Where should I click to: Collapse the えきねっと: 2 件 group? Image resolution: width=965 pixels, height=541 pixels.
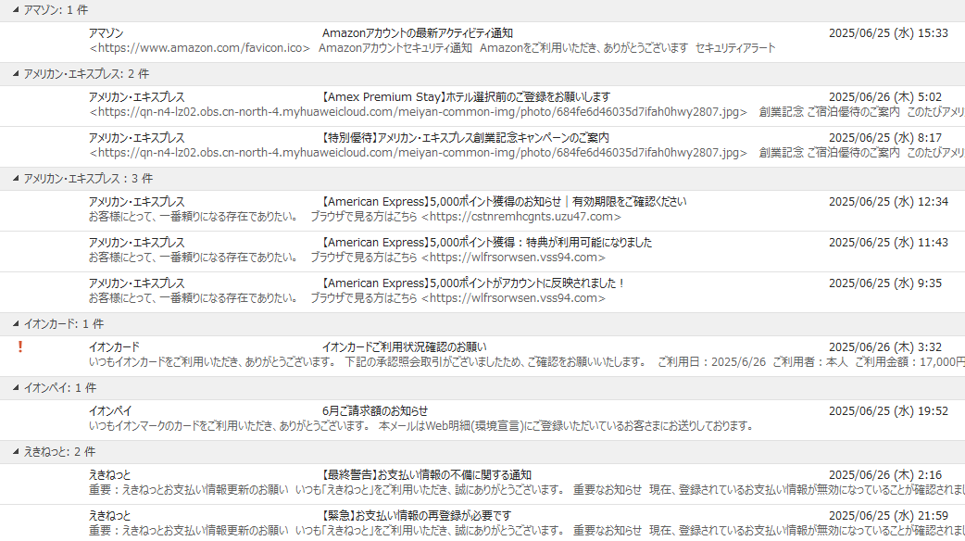tap(16, 452)
